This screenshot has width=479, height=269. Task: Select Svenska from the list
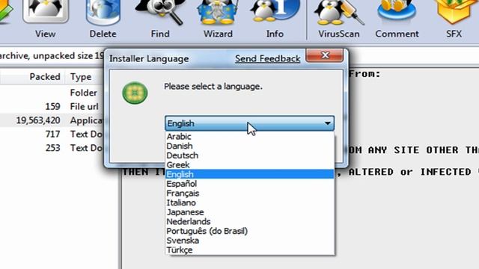point(249,241)
